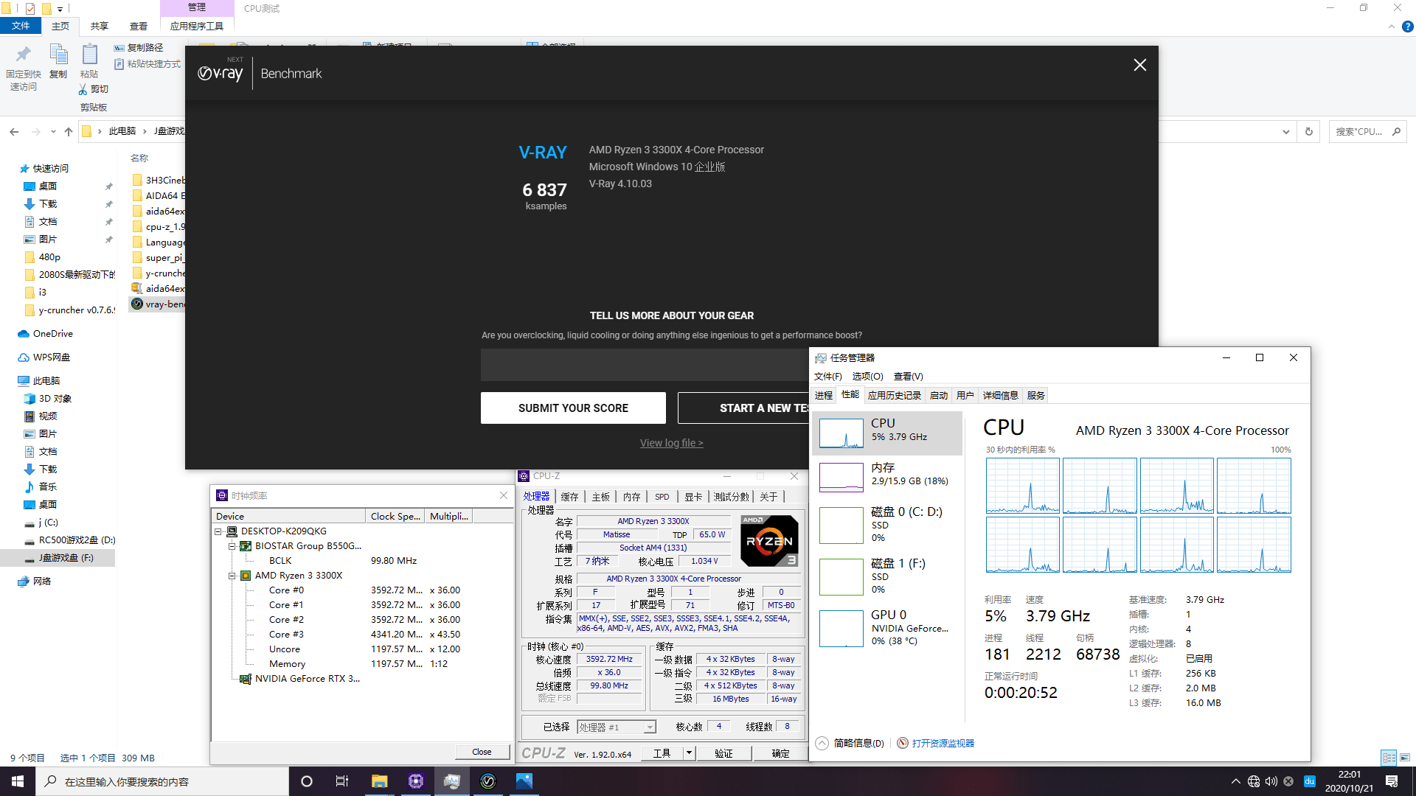This screenshot has width=1416, height=796.
Task: Open OneDrive in navigation pane
Action: 53,334
